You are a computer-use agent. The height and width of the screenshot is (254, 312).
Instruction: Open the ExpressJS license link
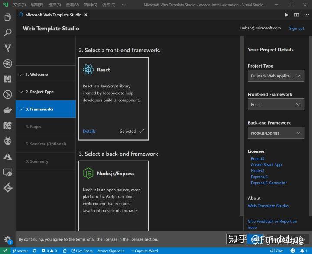(x=259, y=177)
